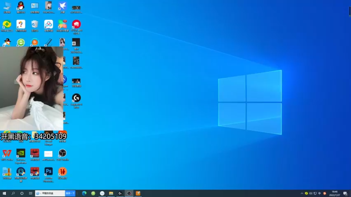Open the white round app icon on the taskbar
The width and height of the screenshot is (351, 197).
pos(102,193)
